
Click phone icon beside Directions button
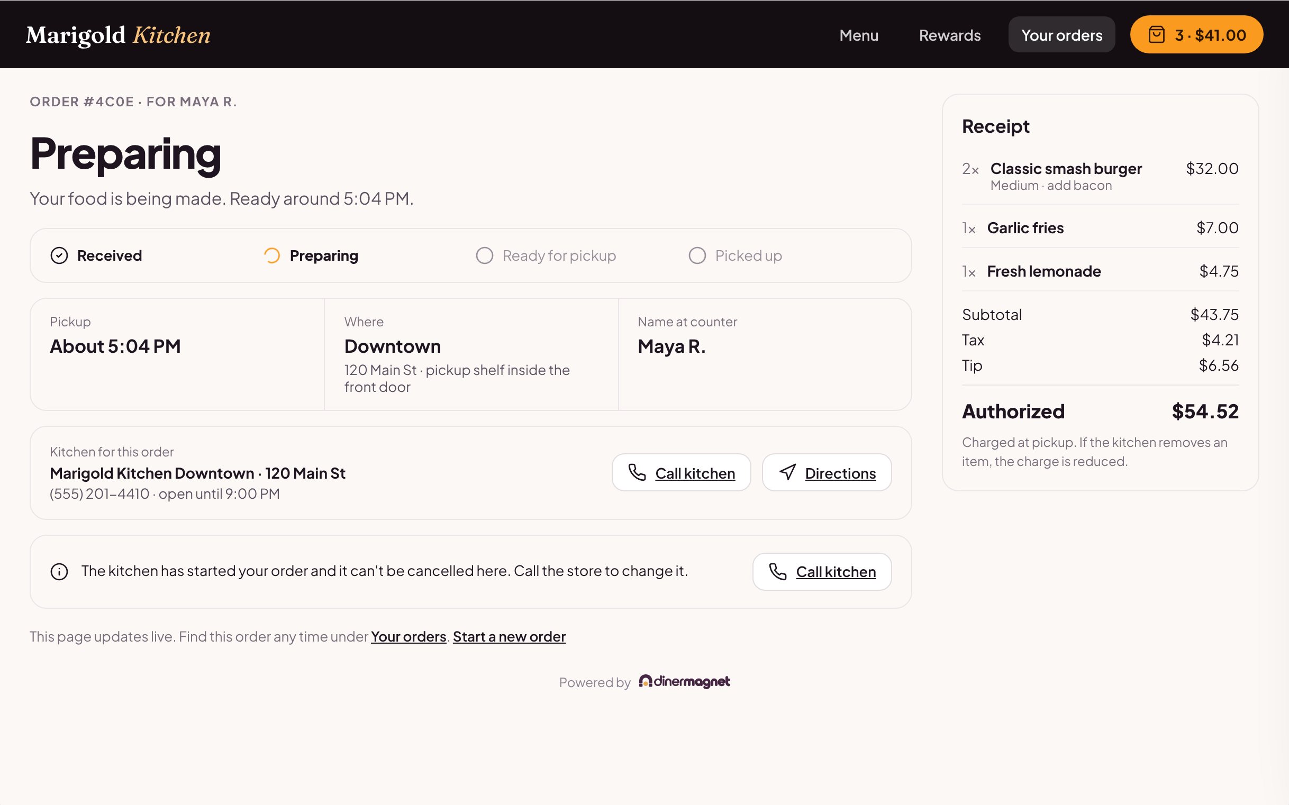(637, 472)
